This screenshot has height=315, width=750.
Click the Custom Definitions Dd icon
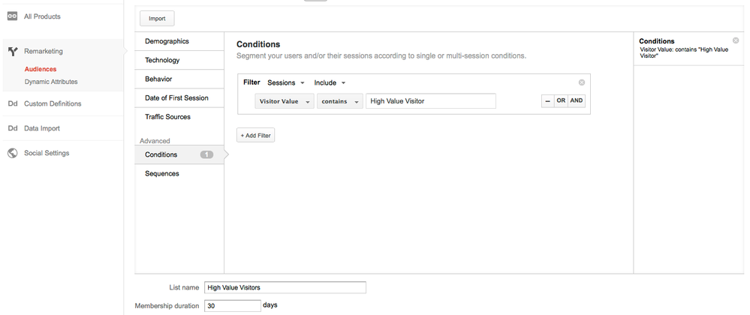pyautogui.click(x=13, y=103)
